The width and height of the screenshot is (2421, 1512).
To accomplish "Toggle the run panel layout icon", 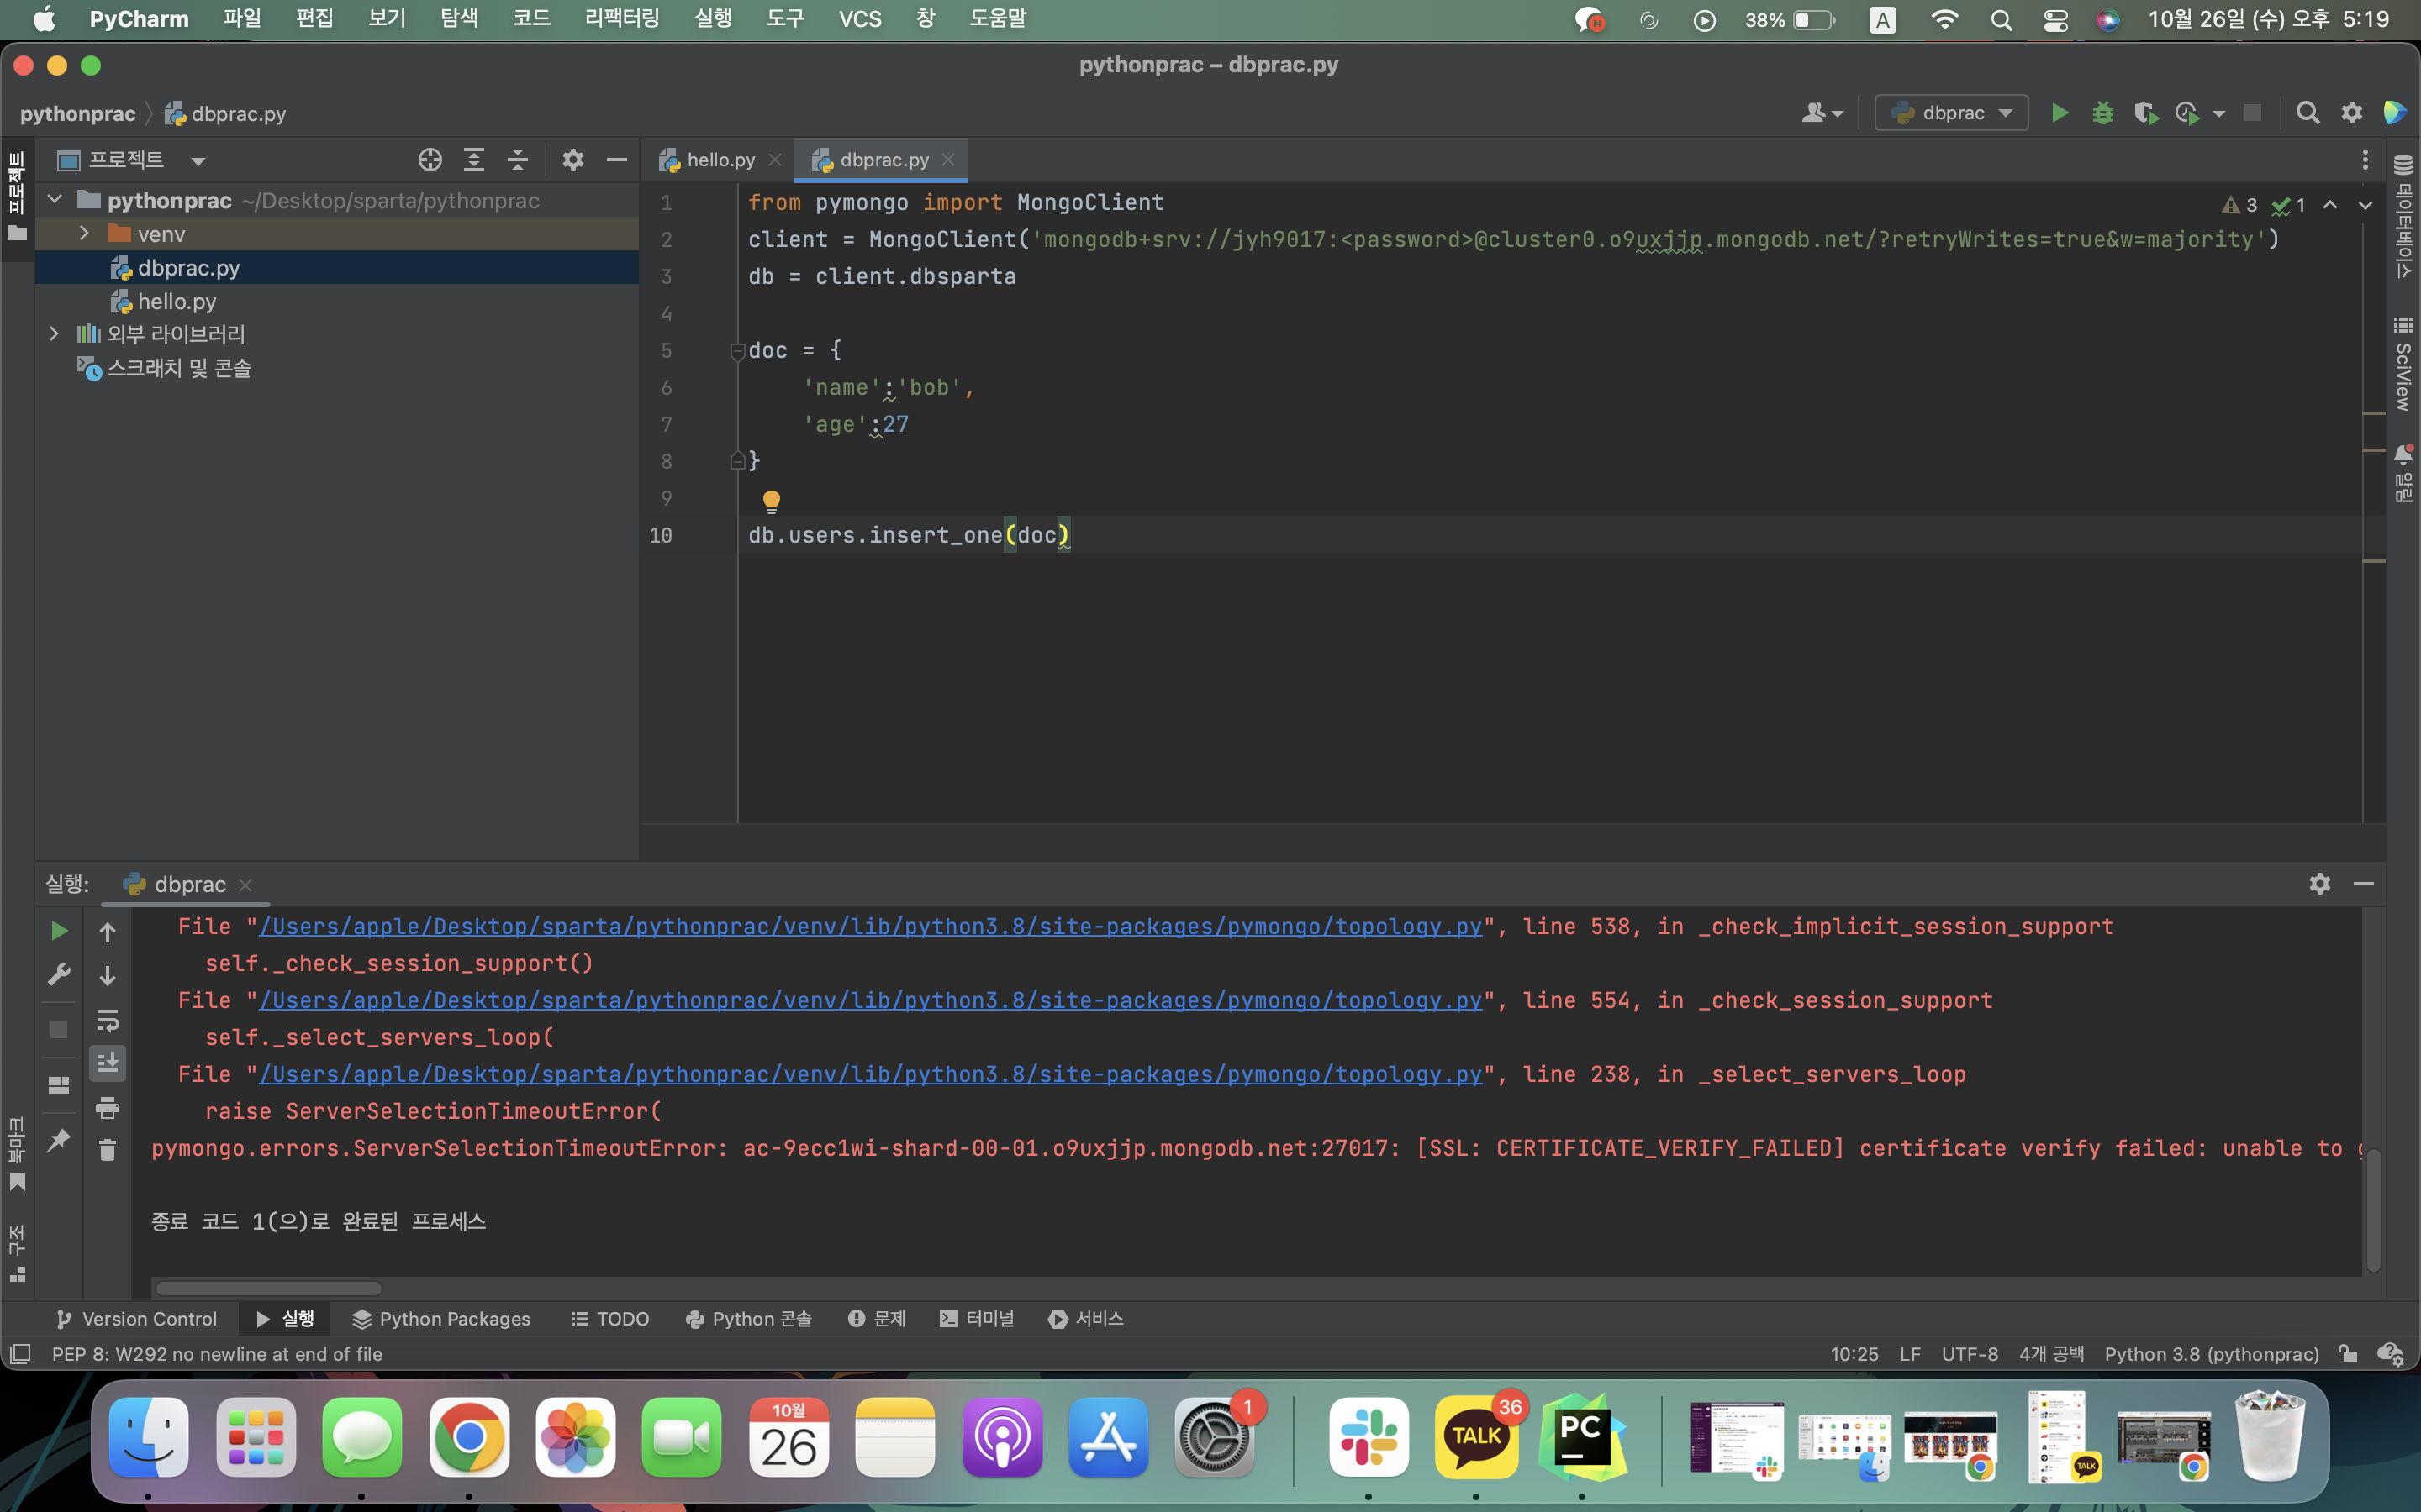I will pyautogui.click(x=59, y=1085).
